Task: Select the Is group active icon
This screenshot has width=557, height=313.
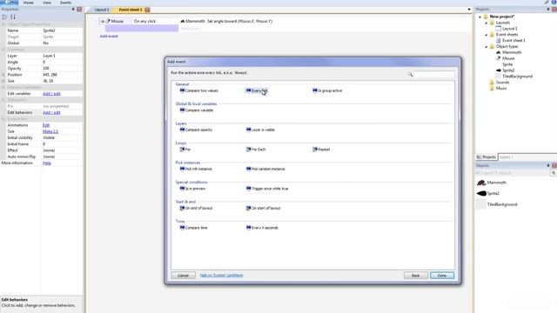Action: [315, 90]
